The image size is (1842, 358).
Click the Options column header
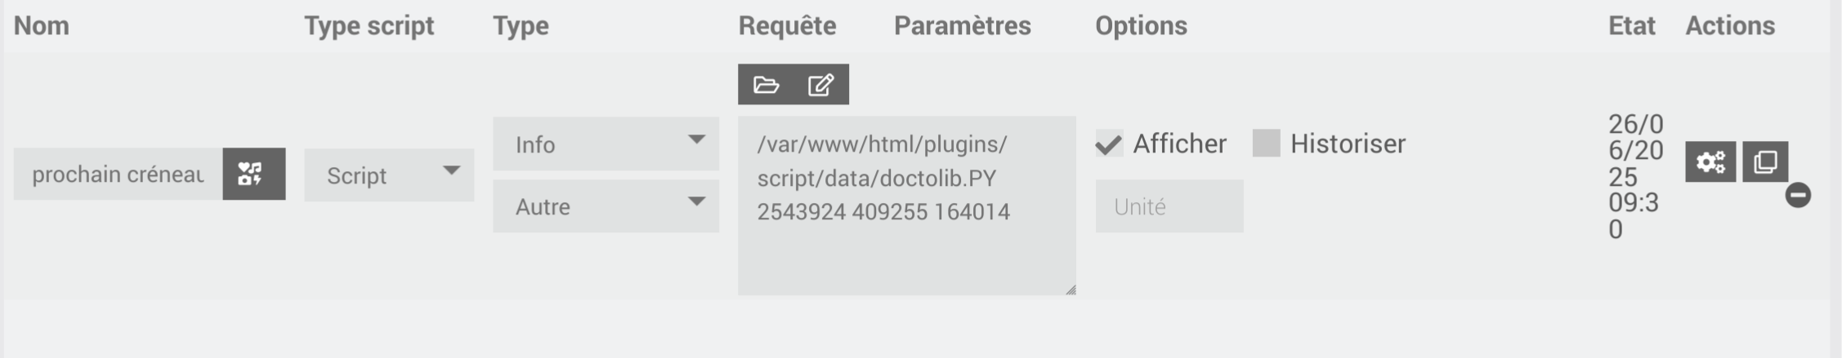coord(1141,26)
